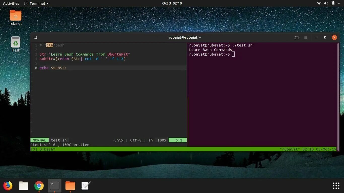Click the volume speaker icon
The height and width of the screenshot is (193, 344).
point(326,3)
